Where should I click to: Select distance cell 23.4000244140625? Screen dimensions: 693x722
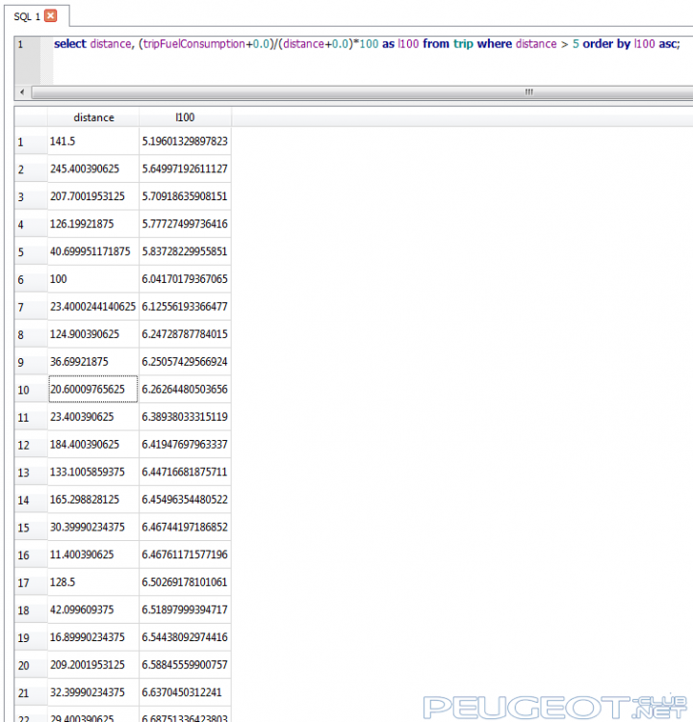tap(93, 307)
